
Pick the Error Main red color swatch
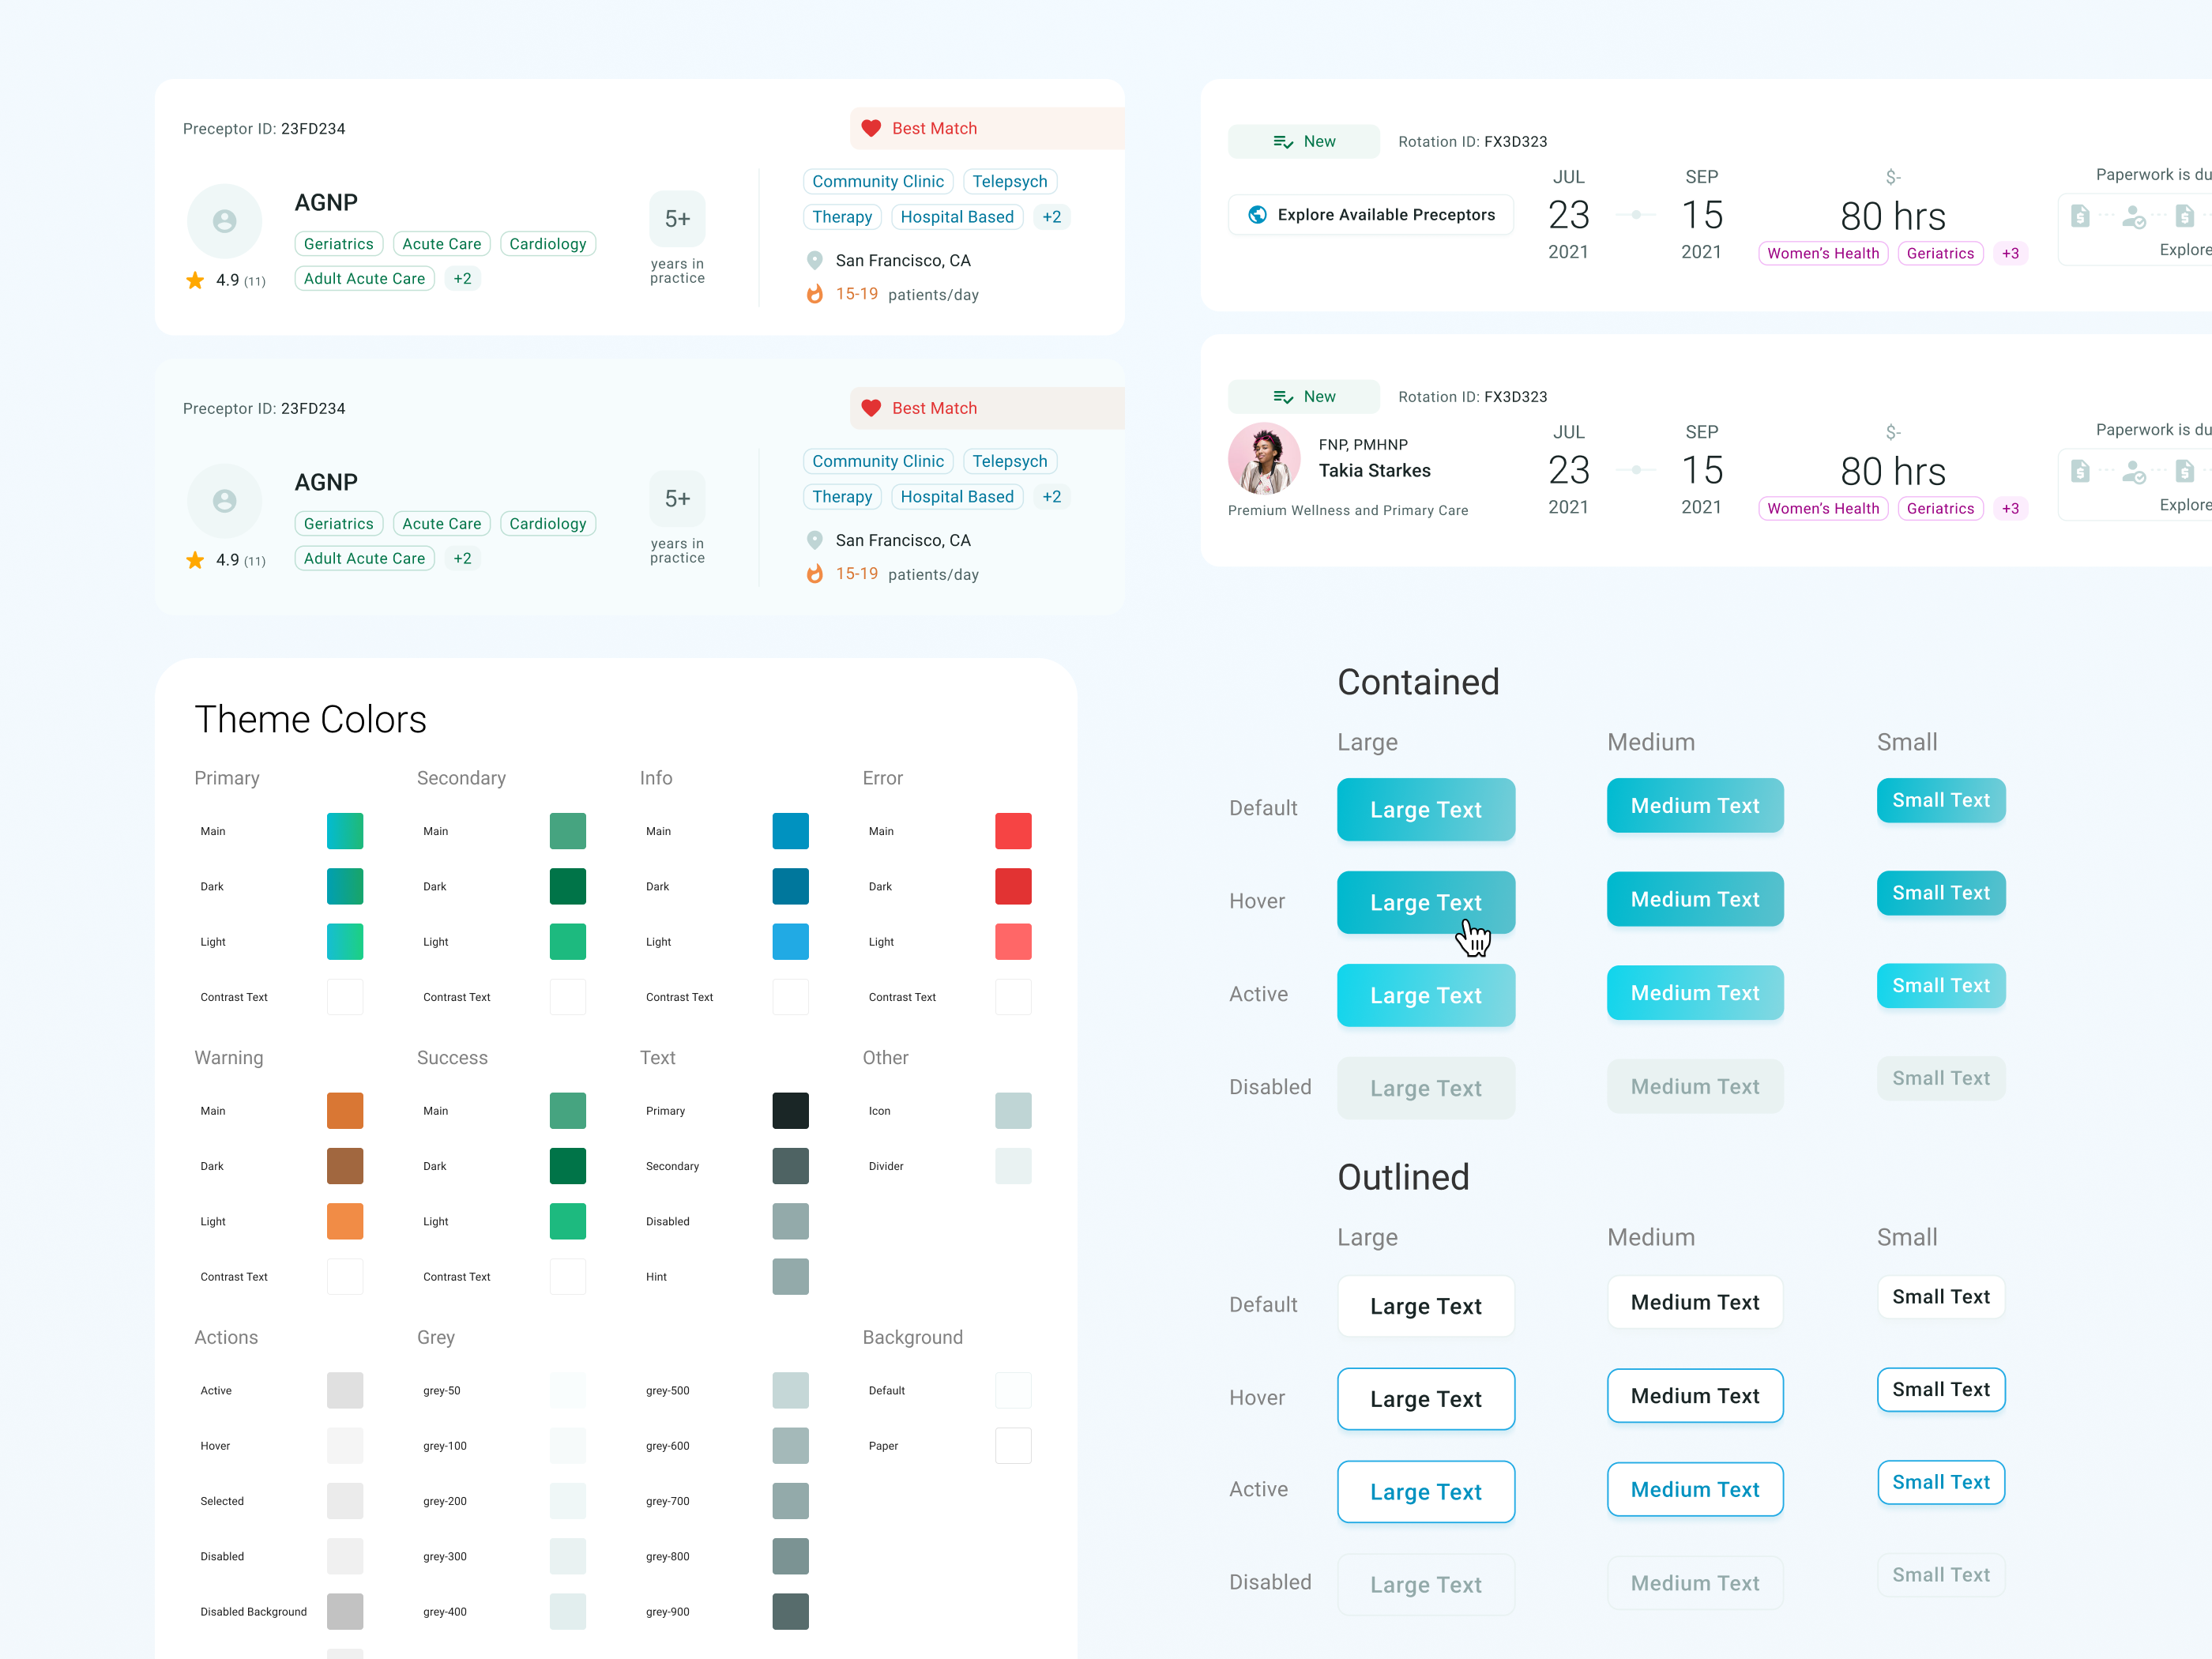(1013, 831)
